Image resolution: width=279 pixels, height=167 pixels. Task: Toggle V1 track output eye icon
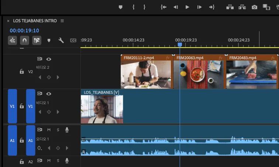pos(49,94)
